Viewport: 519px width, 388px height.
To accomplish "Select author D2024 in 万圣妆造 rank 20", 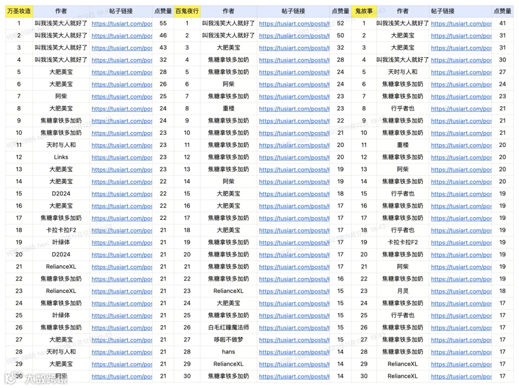I will tap(61, 255).
